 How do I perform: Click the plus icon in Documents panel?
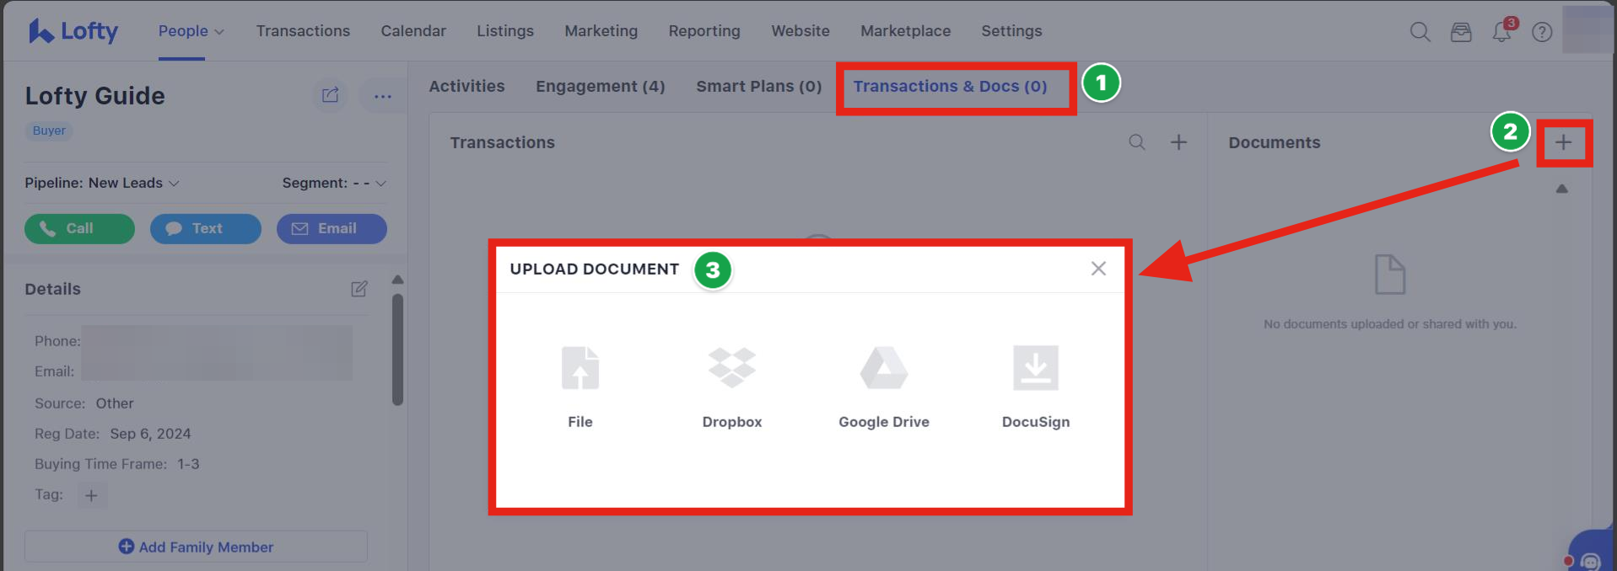click(1563, 142)
